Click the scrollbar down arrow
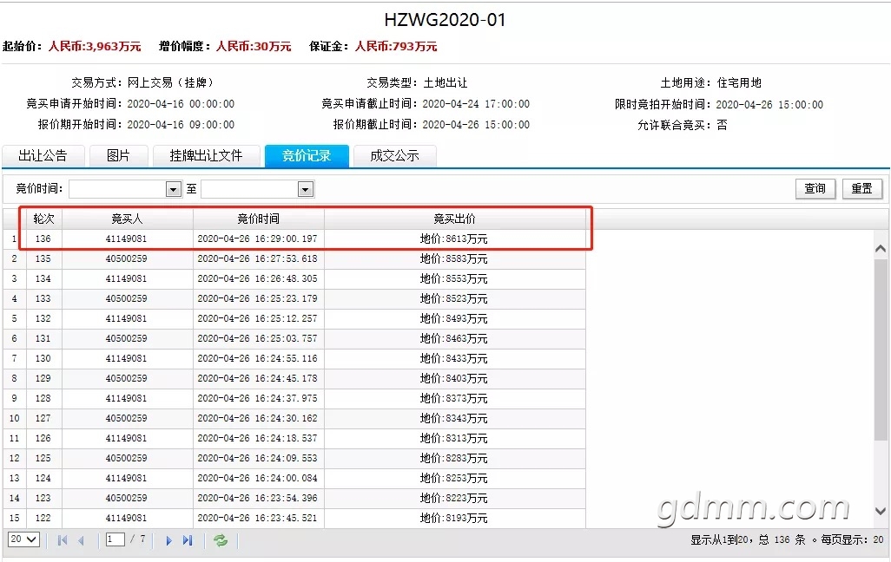Viewport: 891px width, 562px height. [881, 511]
